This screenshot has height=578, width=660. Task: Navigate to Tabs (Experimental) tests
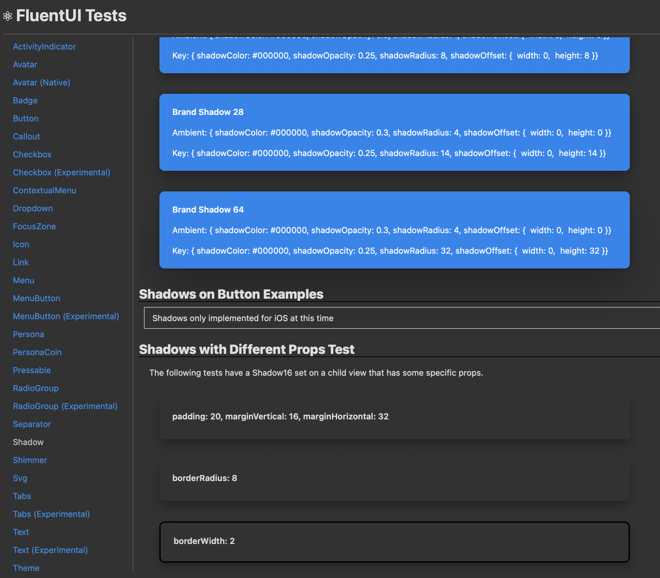[x=51, y=514]
